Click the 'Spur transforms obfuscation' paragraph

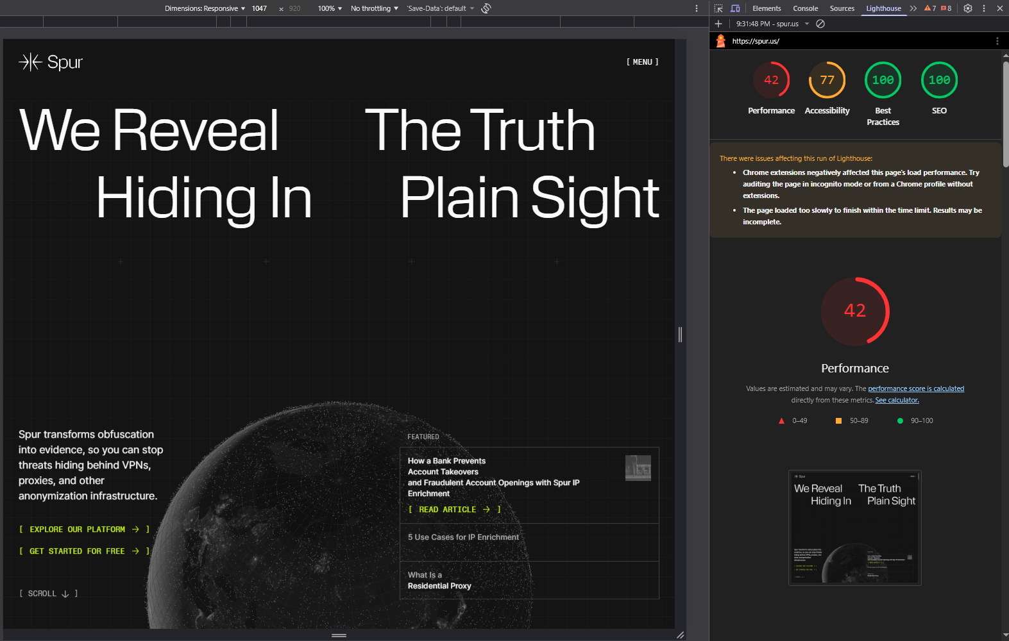click(x=90, y=465)
